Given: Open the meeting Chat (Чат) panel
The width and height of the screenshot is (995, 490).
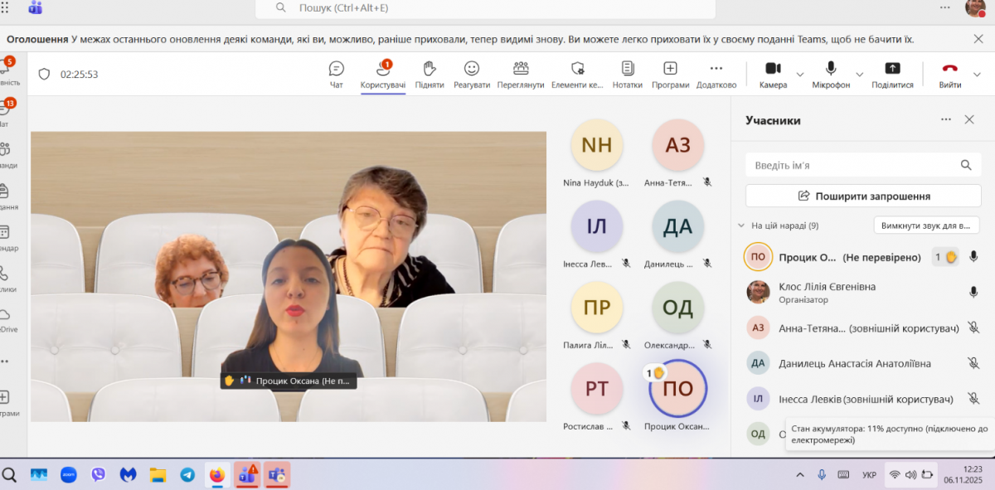Looking at the screenshot, I should [x=336, y=74].
